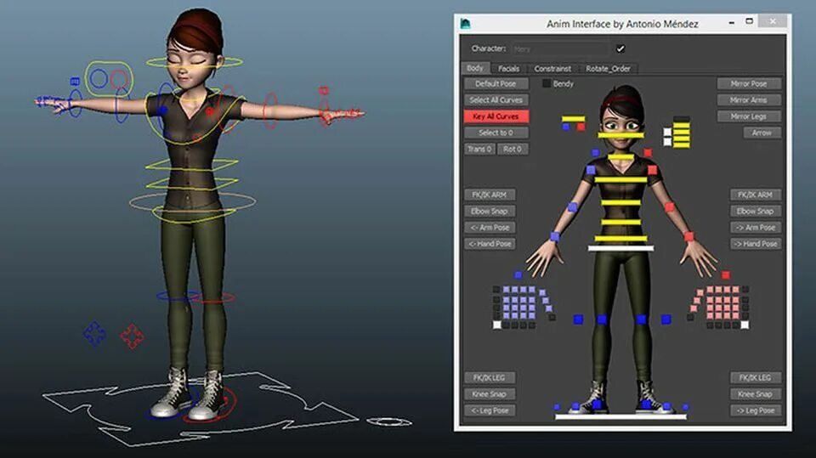The height and width of the screenshot is (458, 816).
Task: Select white square at blue finger grid corner
Action: 497,325
